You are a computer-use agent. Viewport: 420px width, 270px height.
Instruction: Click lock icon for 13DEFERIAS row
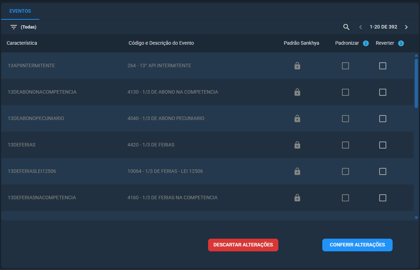(297, 145)
